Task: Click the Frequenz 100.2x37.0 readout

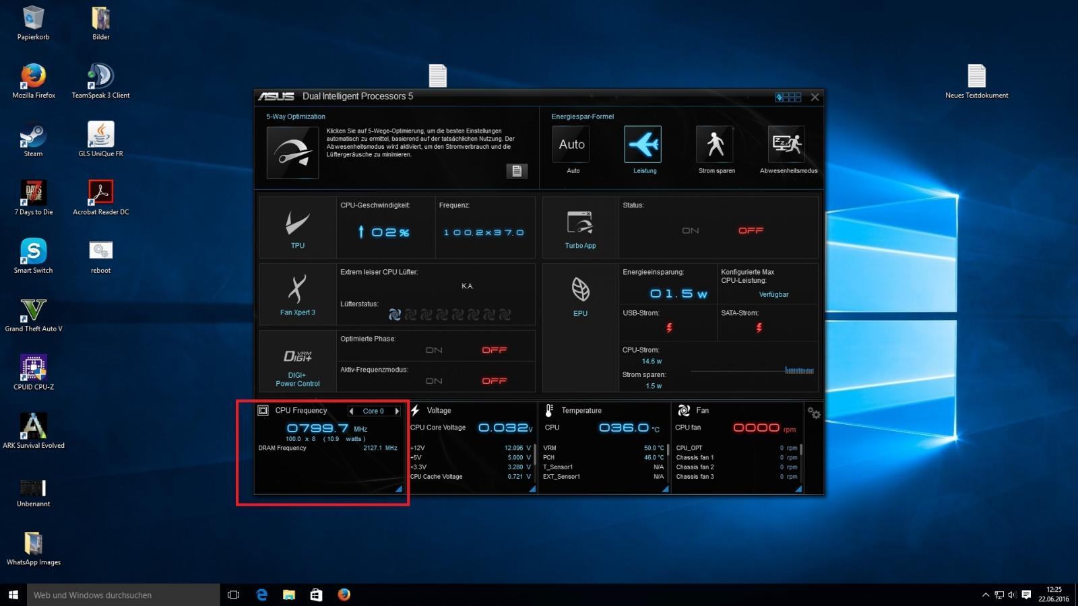Action: coord(484,232)
